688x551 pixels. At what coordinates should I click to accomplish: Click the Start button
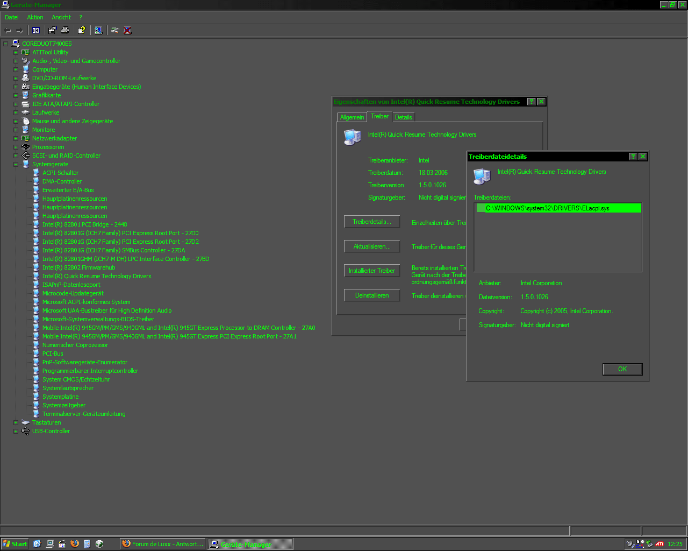(15, 544)
